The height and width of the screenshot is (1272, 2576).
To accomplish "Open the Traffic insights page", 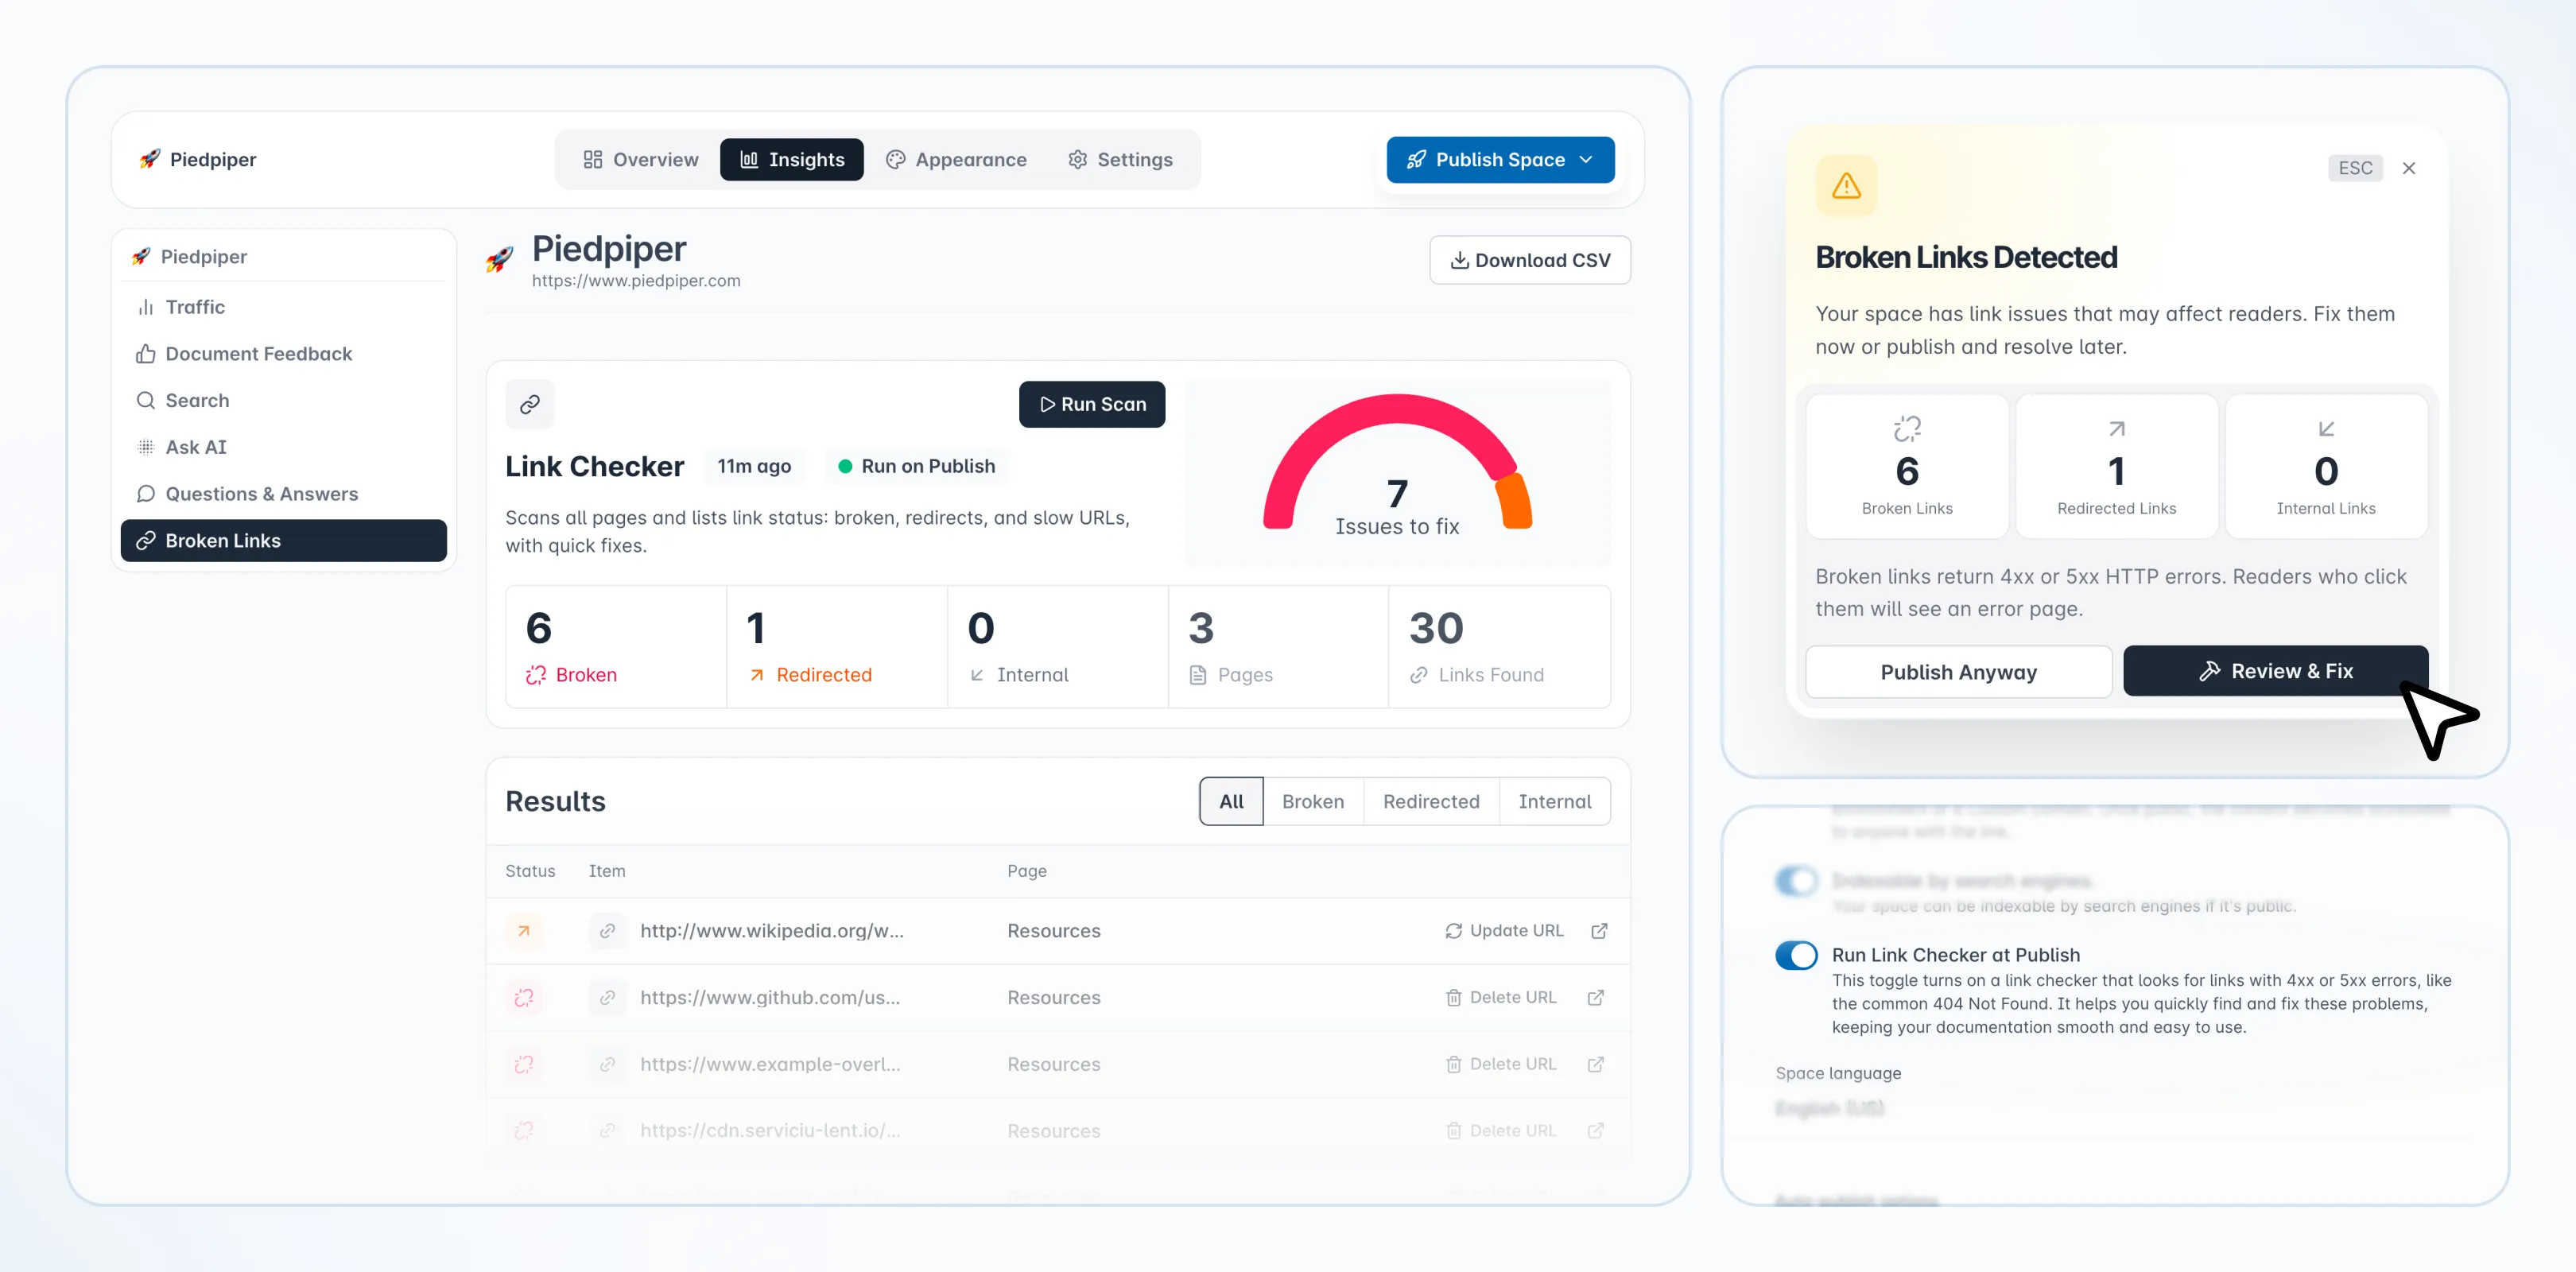I will coord(283,307).
